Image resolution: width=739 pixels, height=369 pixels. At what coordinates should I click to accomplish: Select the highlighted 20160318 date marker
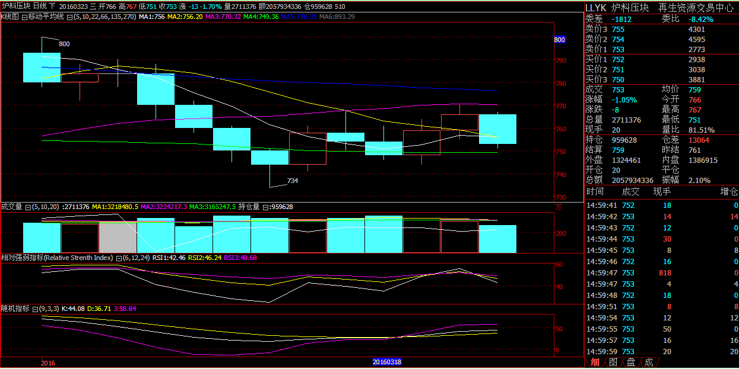[386, 361]
